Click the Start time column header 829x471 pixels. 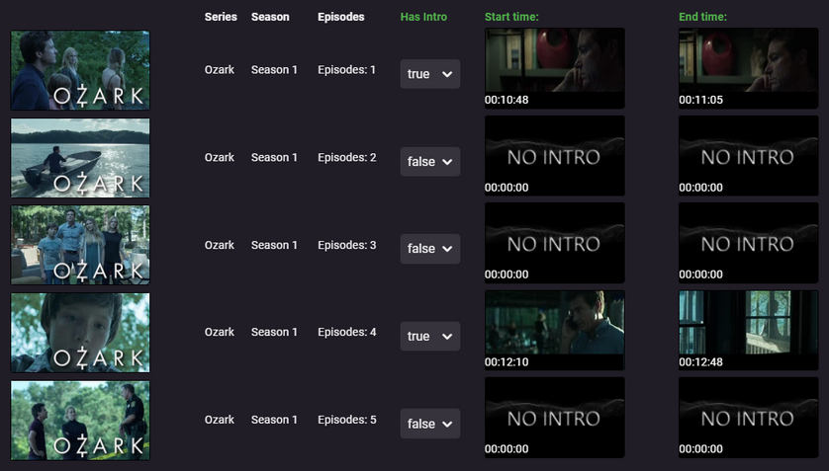[511, 17]
